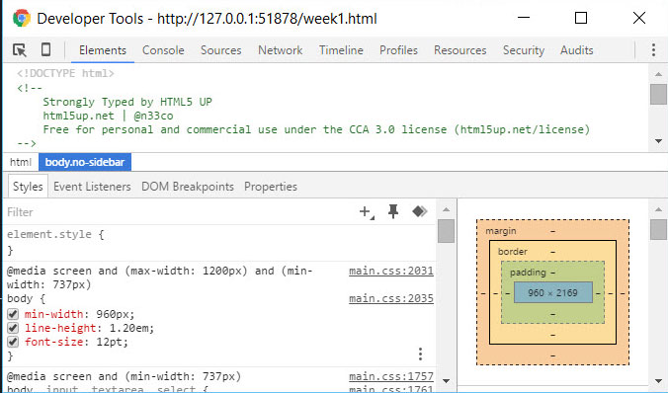
Task: Open the Resources tab
Action: (x=460, y=50)
